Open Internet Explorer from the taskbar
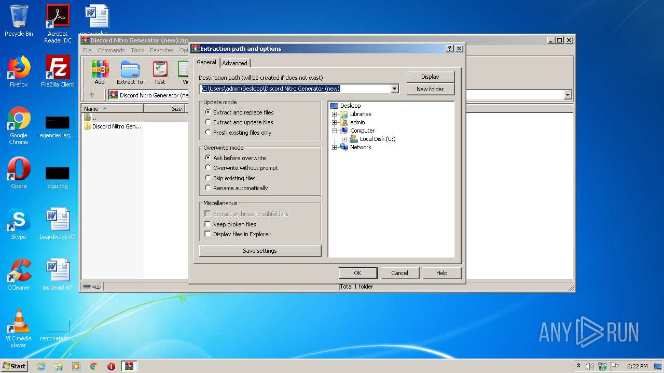This screenshot has height=373, width=664. [41, 366]
